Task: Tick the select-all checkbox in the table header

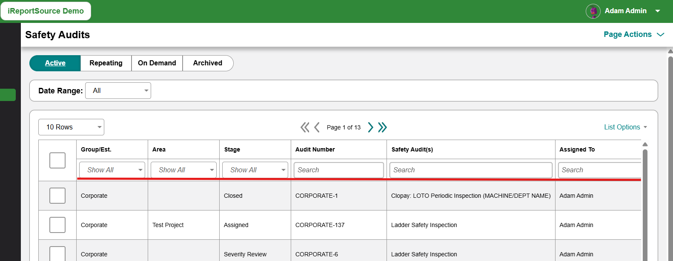Action: pyautogui.click(x=57, y=160)
